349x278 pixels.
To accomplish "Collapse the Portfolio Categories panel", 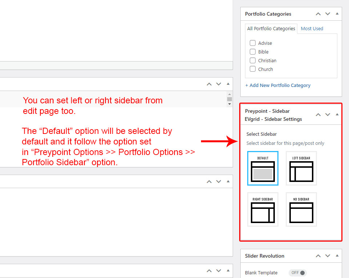I will pos(337,14).
